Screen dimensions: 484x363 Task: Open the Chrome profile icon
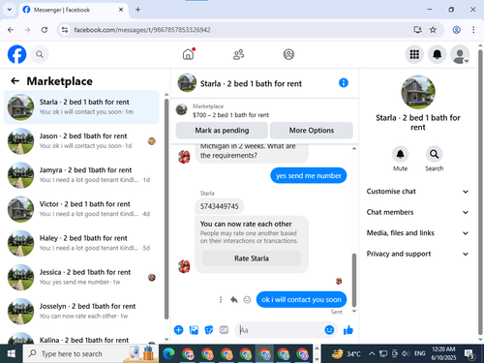point(456,30)
